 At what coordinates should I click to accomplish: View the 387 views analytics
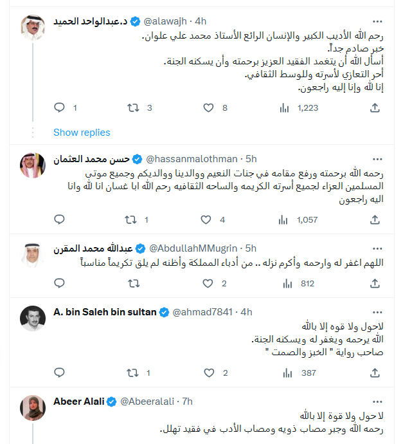(283, 373)
